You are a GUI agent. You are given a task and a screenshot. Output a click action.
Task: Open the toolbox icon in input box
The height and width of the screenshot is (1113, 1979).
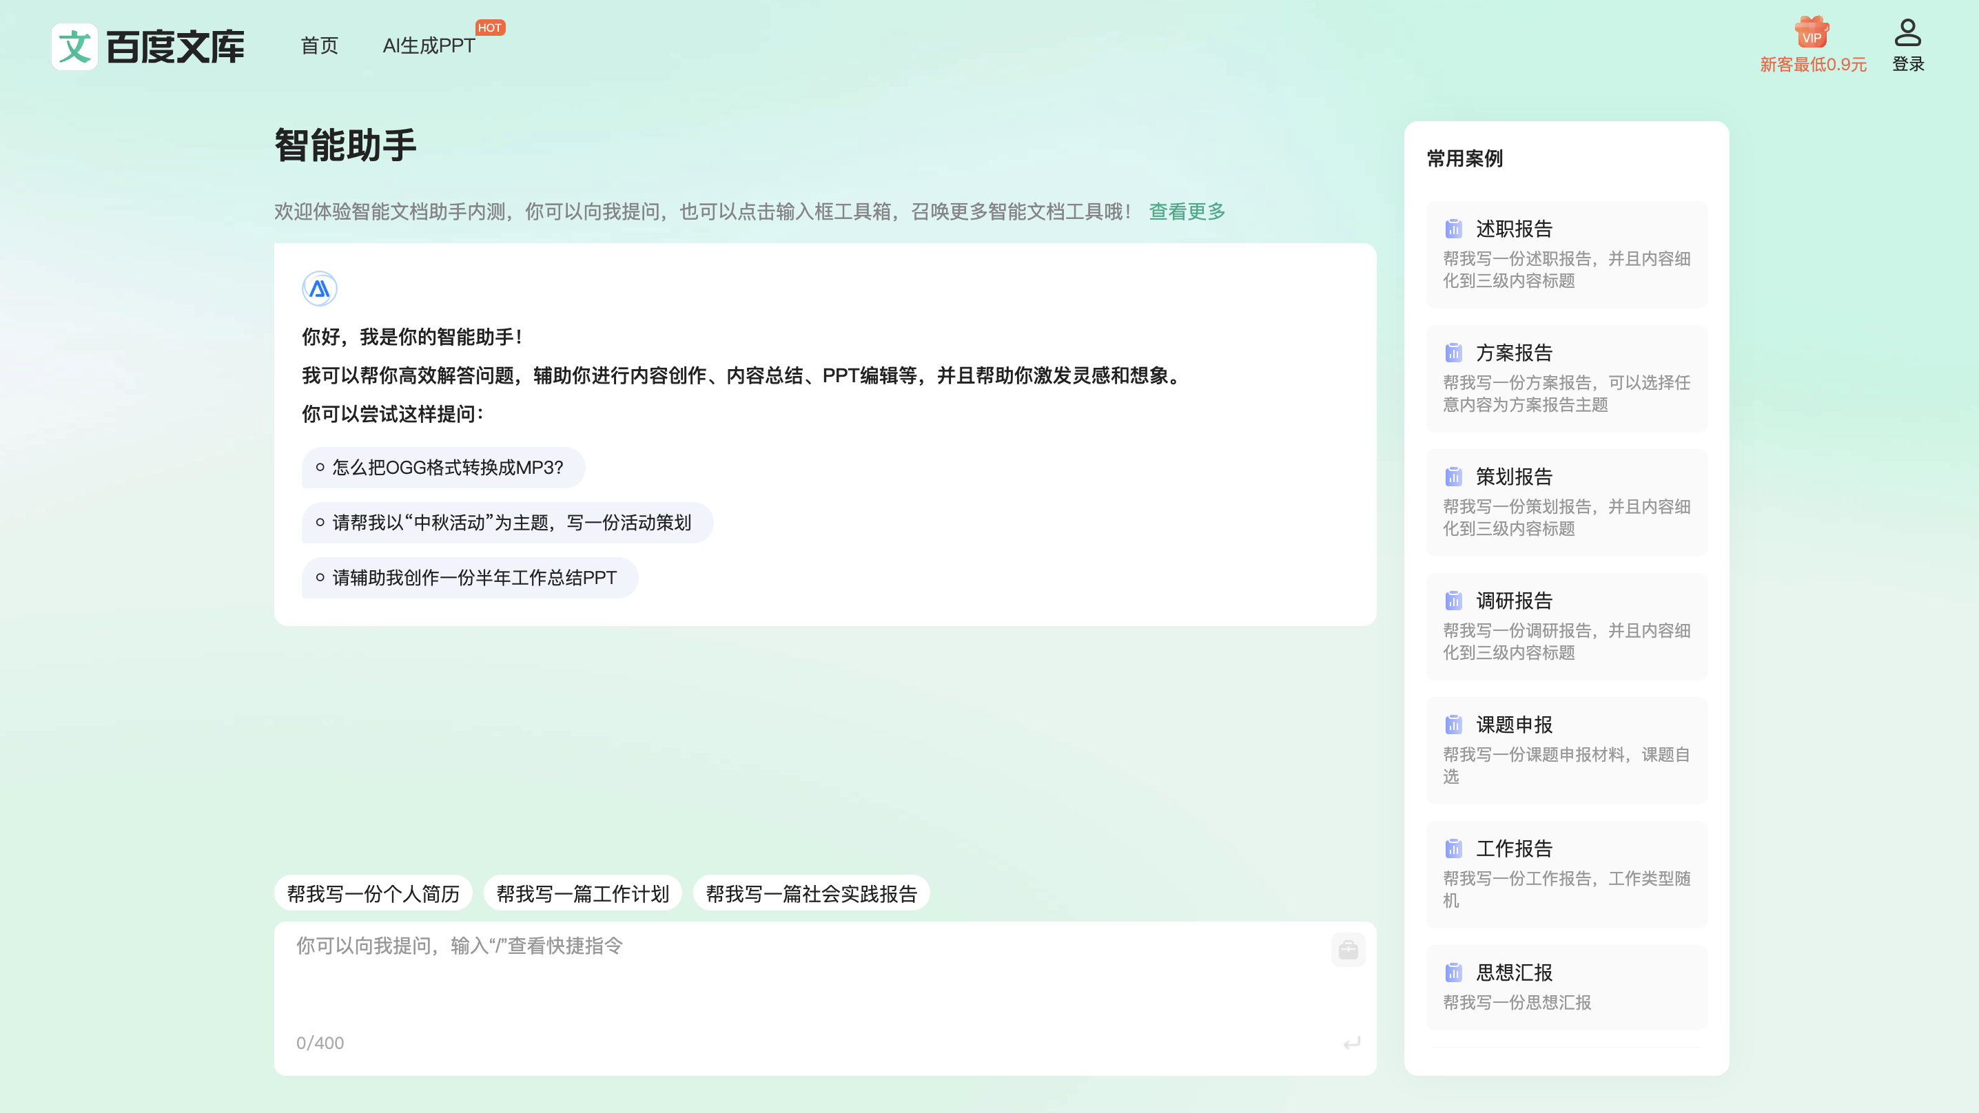pyautogui.click(x=1349, y=950)
